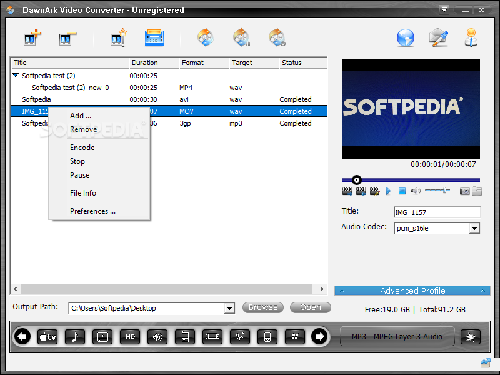Image resolution: width=500 pixels, height=375 pixels.
Task: Click the Softpedia video preview area
Action: (x=411, y=108)
